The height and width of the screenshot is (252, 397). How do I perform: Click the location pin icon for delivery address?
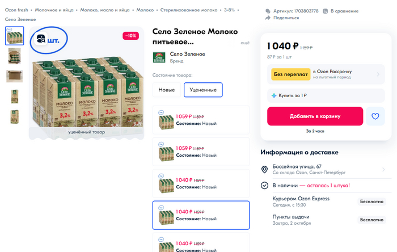pyautogui.click(x=264, y=170)
